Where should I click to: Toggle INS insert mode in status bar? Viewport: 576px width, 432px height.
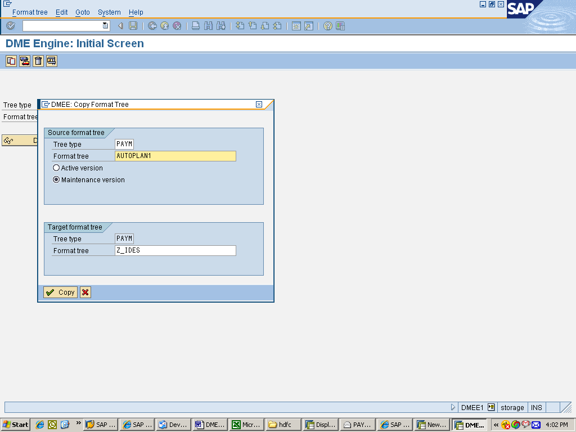(536, 407)
